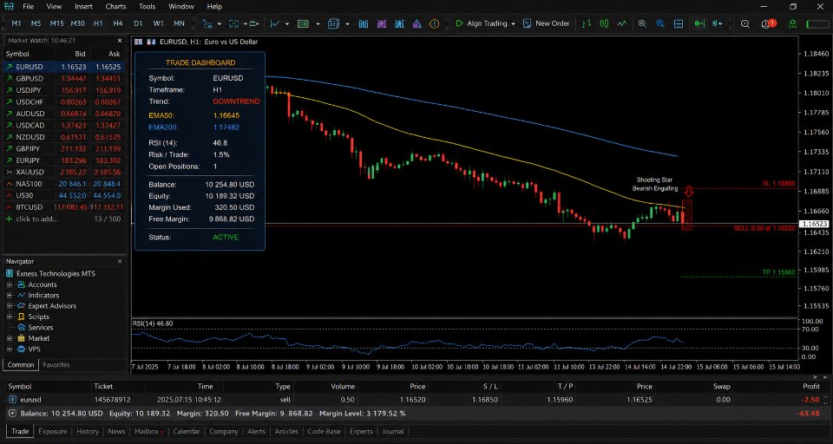The width and height of the screenshot is (833, 444).
Task: Open the Insert menu
Action: [x=83, y=6]
